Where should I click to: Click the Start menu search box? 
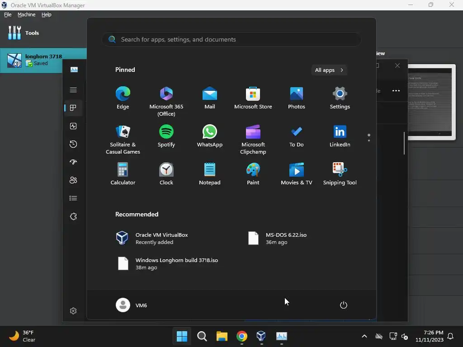tap(231, 39)
